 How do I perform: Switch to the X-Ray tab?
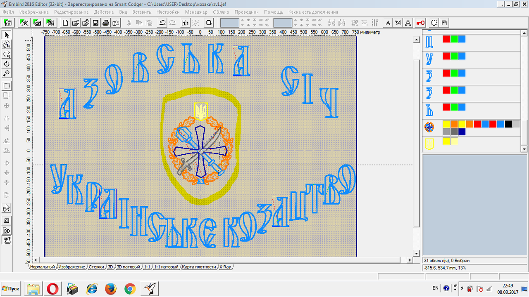tap(225, 267)
